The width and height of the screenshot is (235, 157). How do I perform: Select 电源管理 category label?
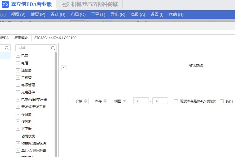(x=28, y=85)
